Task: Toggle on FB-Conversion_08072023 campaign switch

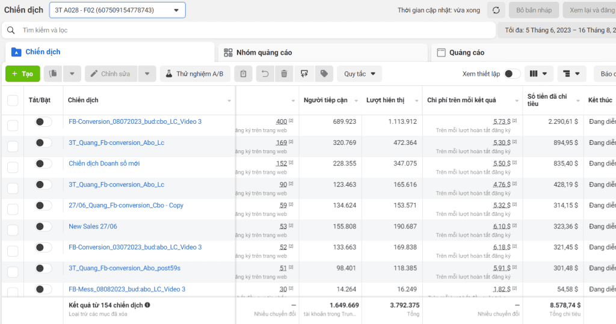Action: [43, 122]
